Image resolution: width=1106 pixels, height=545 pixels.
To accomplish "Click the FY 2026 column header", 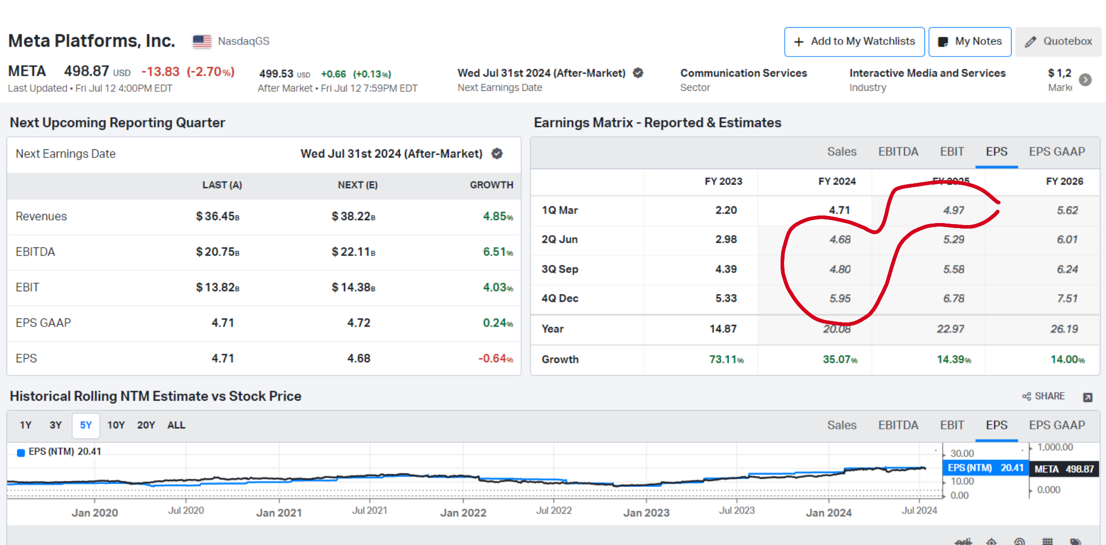I will (1065, 182).
